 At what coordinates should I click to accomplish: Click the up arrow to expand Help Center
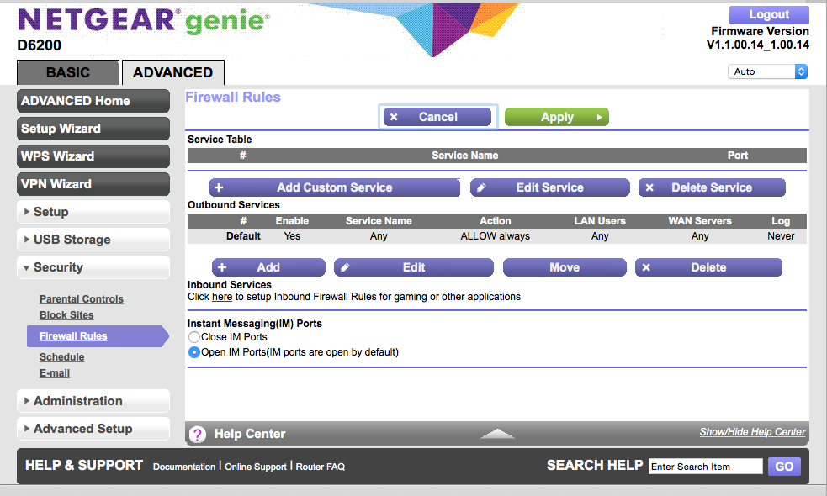(x=497, y=434)
